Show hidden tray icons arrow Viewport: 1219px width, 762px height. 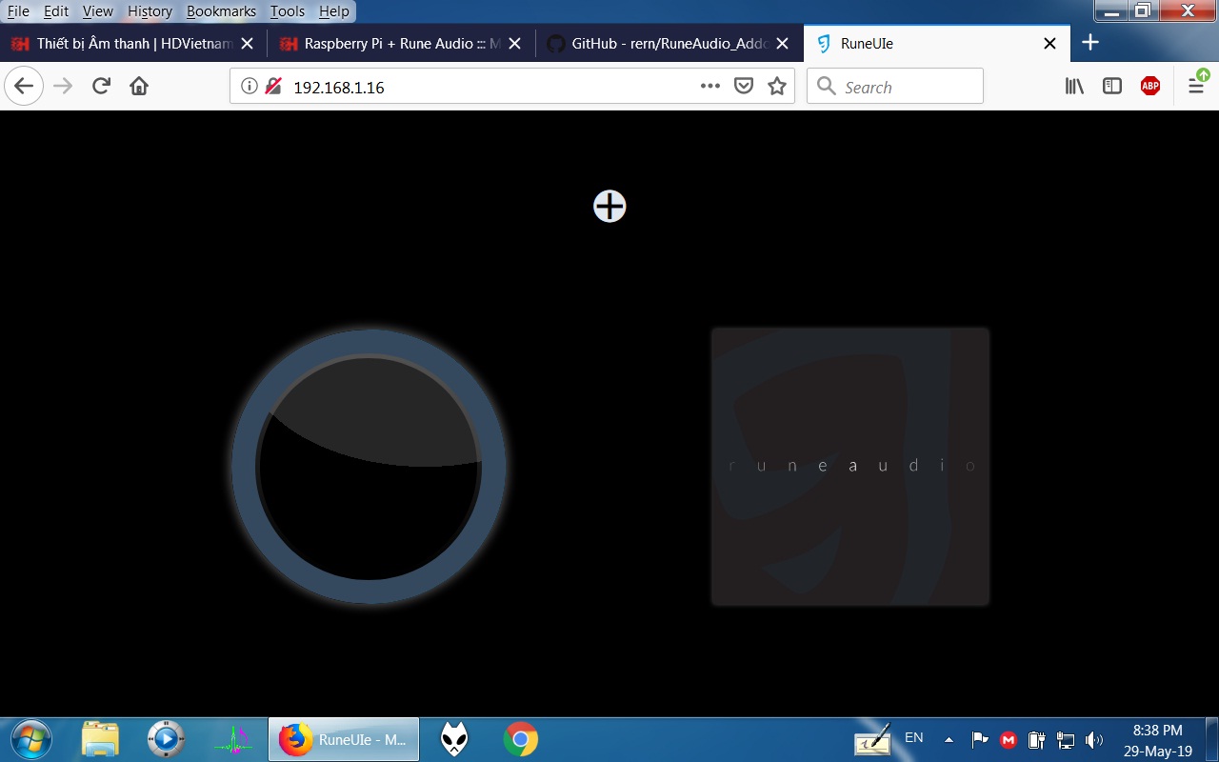(x=949, y=739)
